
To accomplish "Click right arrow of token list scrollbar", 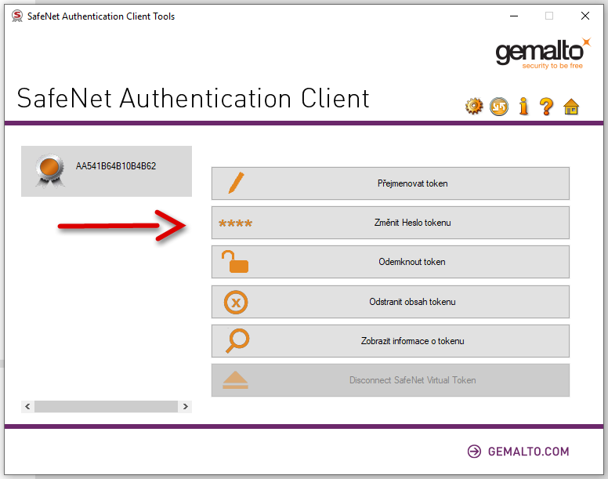I will [x=186, y=406].
